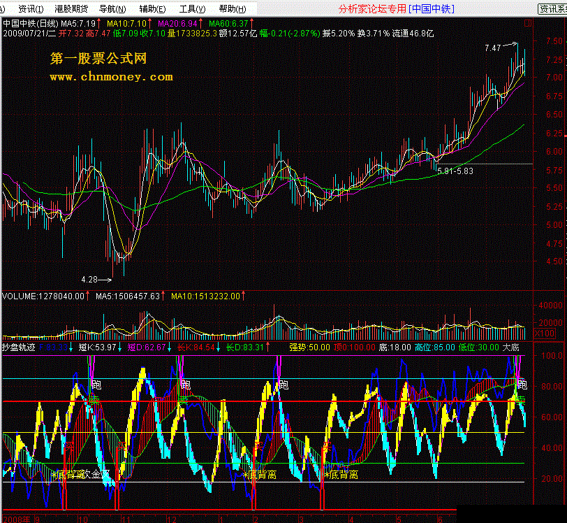Click the 强势:50.00 indicator label
The width and height of the screenshot is (567, 523).
point(309,348)
